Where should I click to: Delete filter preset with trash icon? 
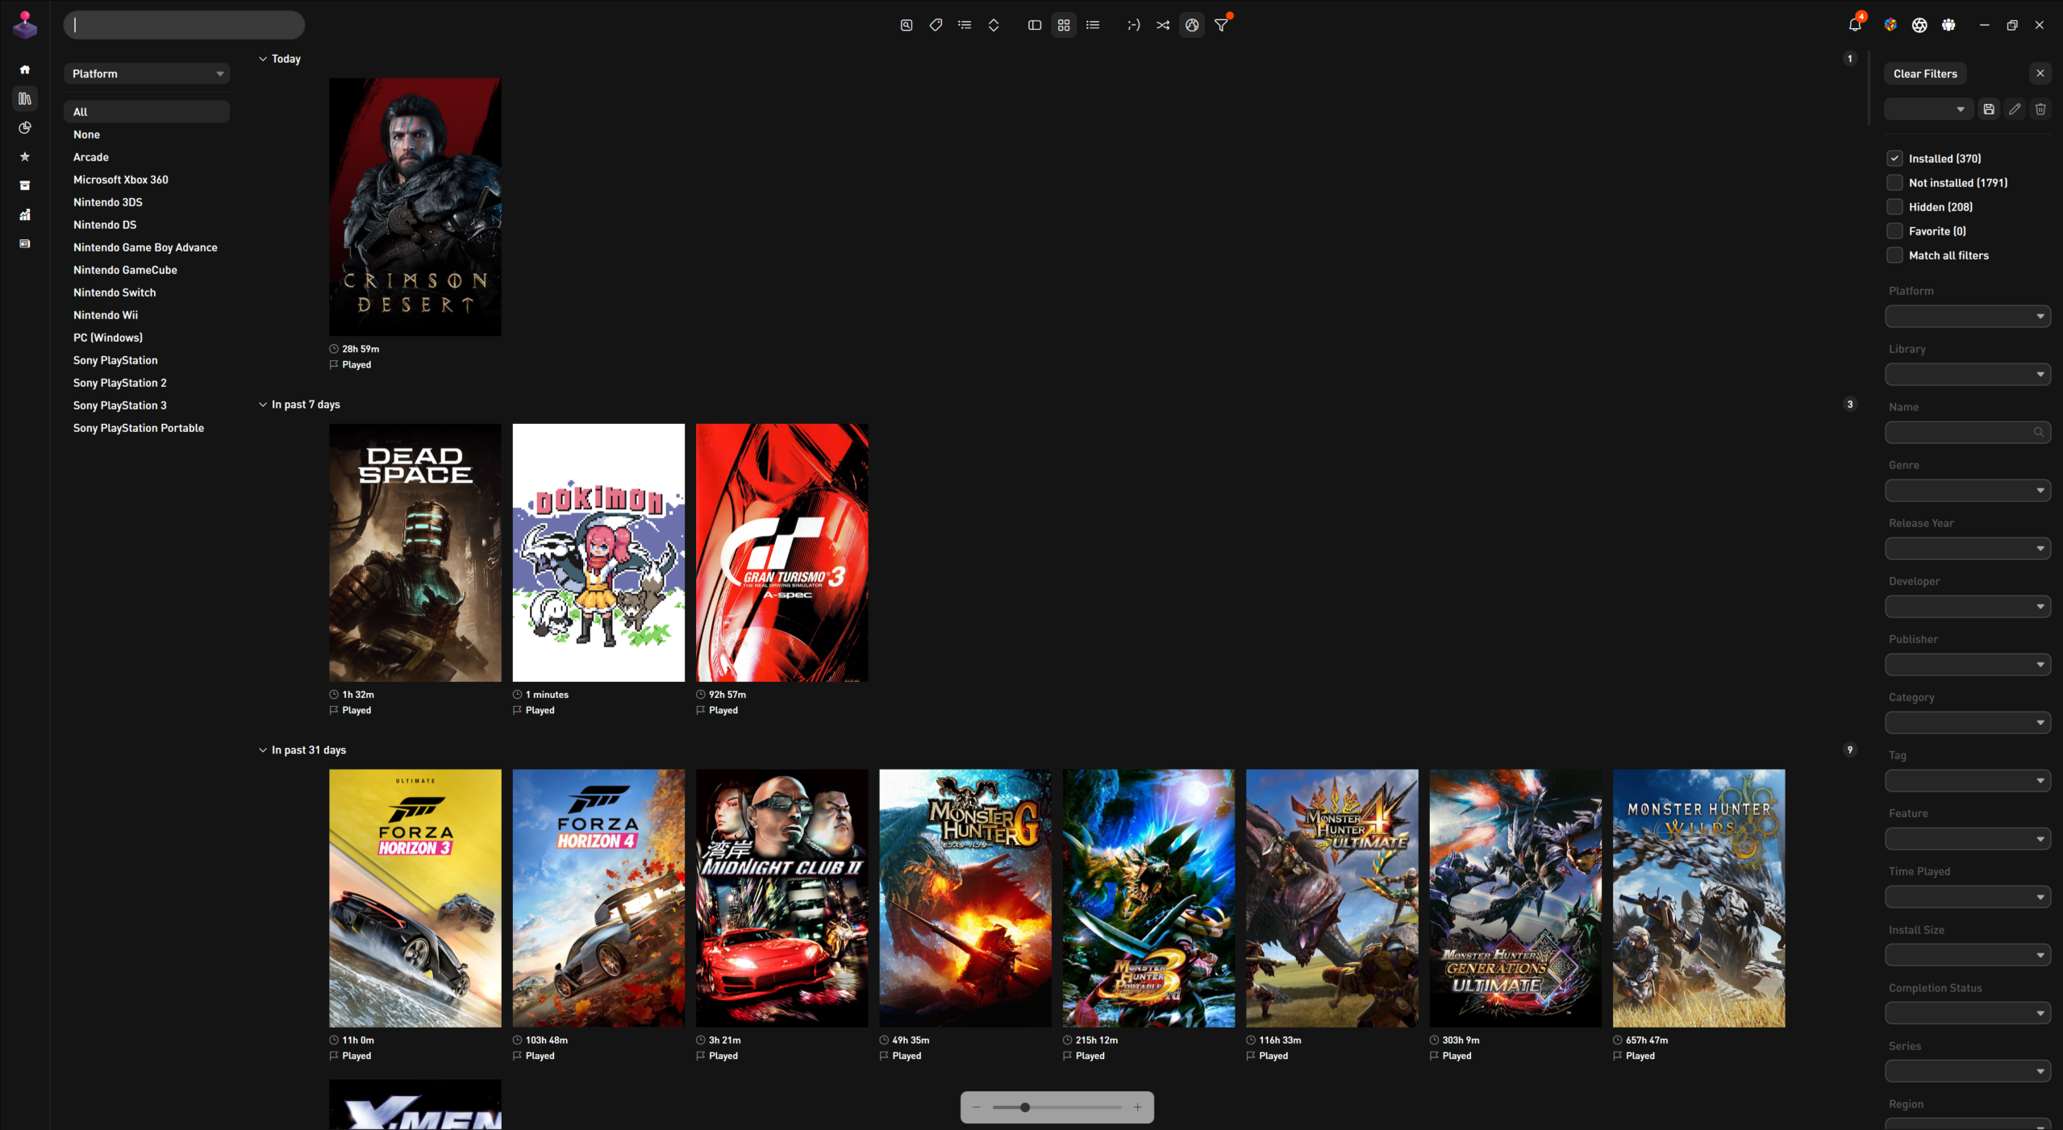2040,109
